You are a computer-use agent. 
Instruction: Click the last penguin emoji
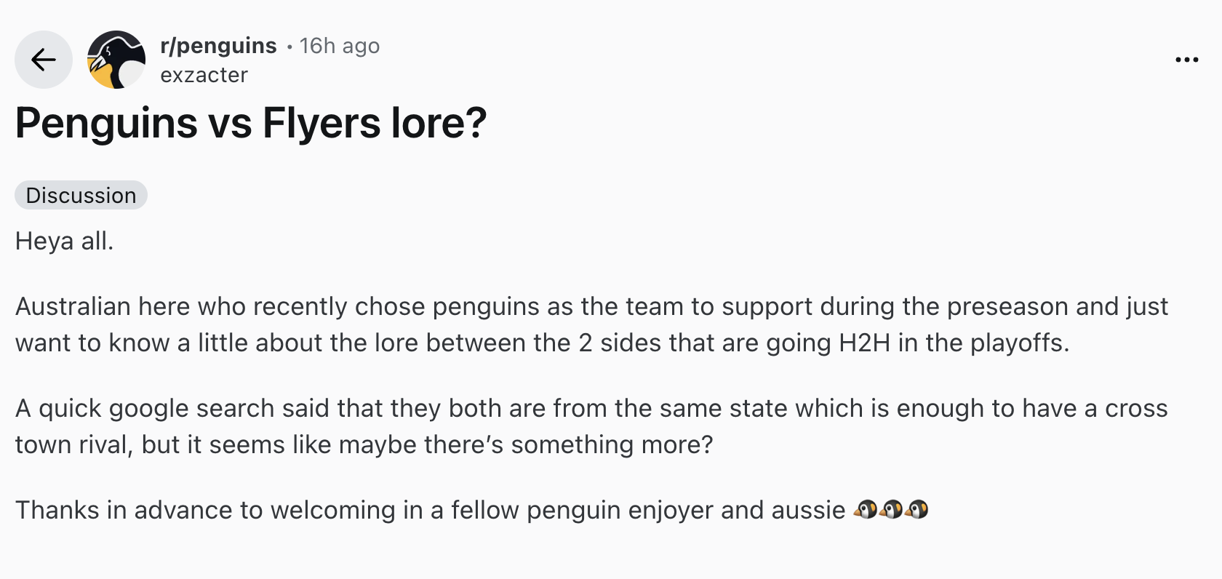(917, 510)
